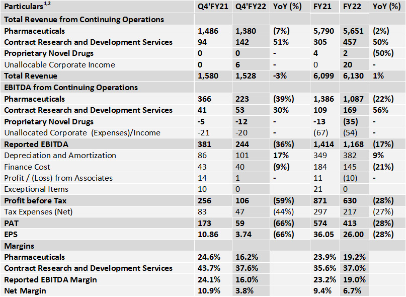
Task: Click the Exceptional Items row label
Action: point(36,189)
